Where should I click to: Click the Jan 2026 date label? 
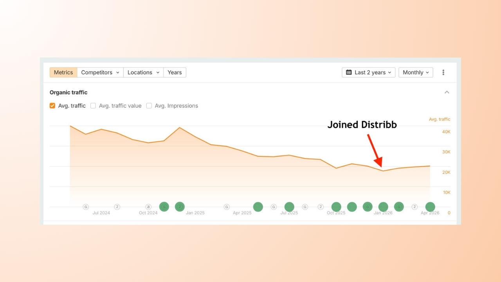[383, 213]
